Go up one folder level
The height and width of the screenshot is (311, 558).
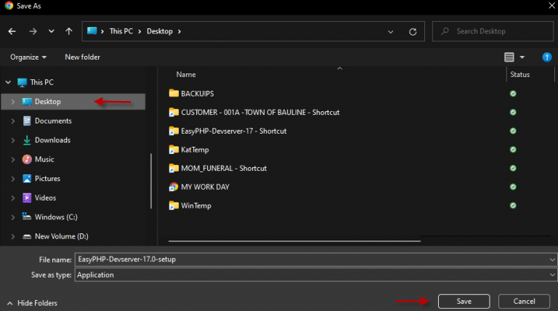(69, 31)
